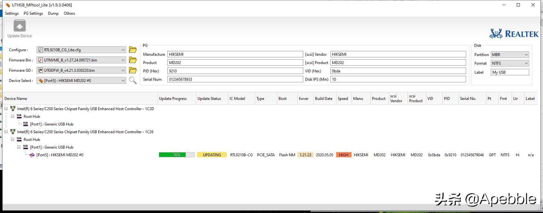Click folder icon next to Firmware GD
The width and height of the screenshot is (543, 213).
[133, 70]
